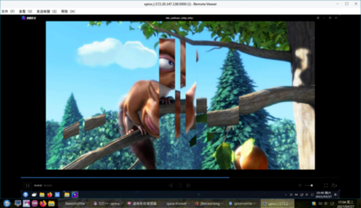The image size is (361, 208).
Task: Open the keyboard icon in guest tray
Action: [291, 195]
